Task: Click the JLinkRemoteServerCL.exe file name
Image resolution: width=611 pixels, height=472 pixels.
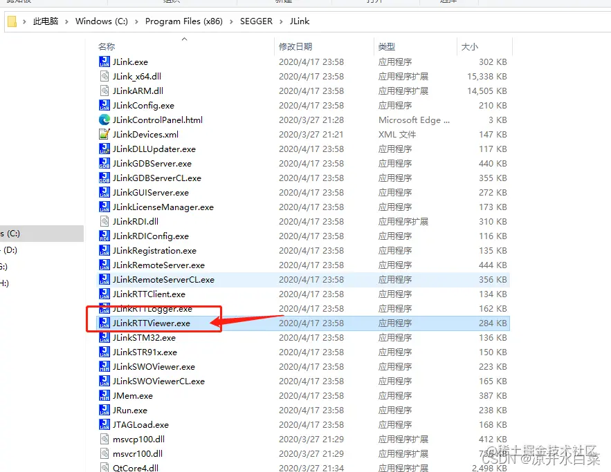Action: pos(163,280)
